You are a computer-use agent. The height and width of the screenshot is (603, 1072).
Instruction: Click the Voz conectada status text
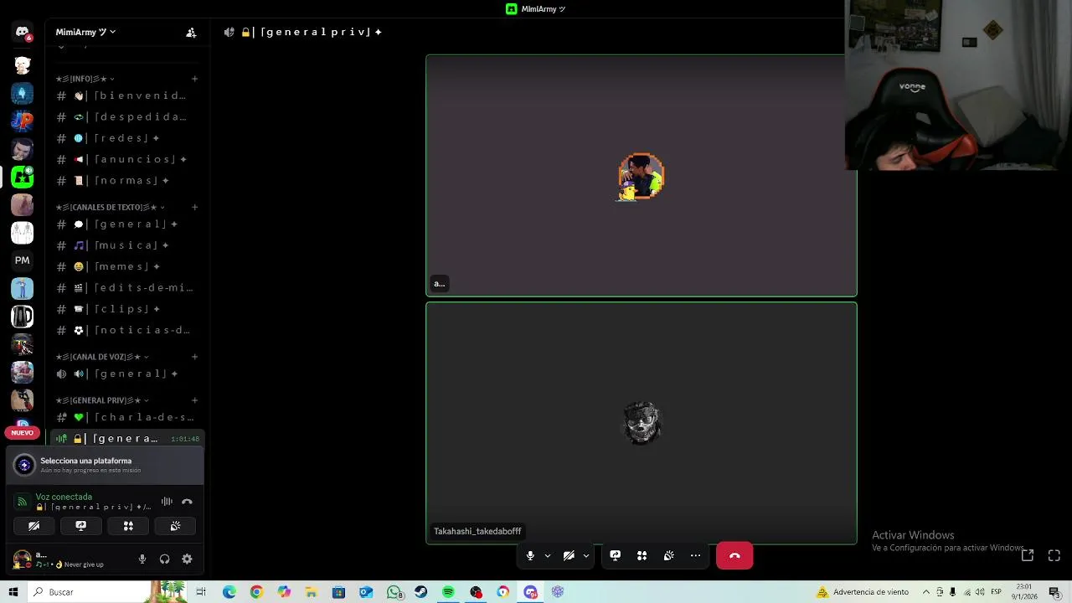[64, 497]
